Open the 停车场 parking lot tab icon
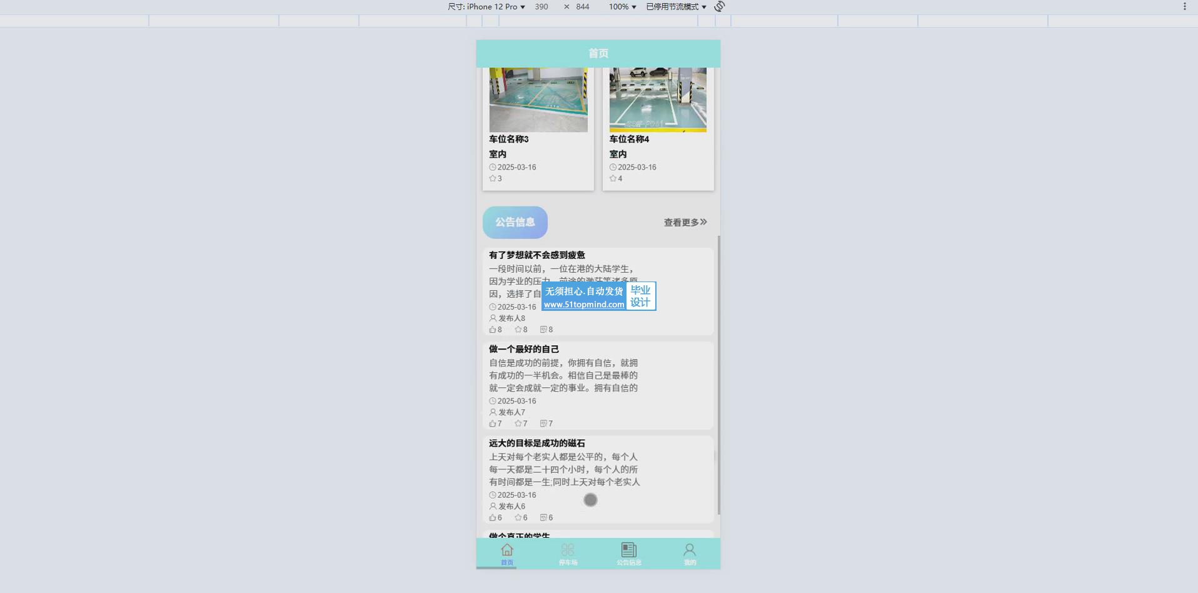 (568, 550)
